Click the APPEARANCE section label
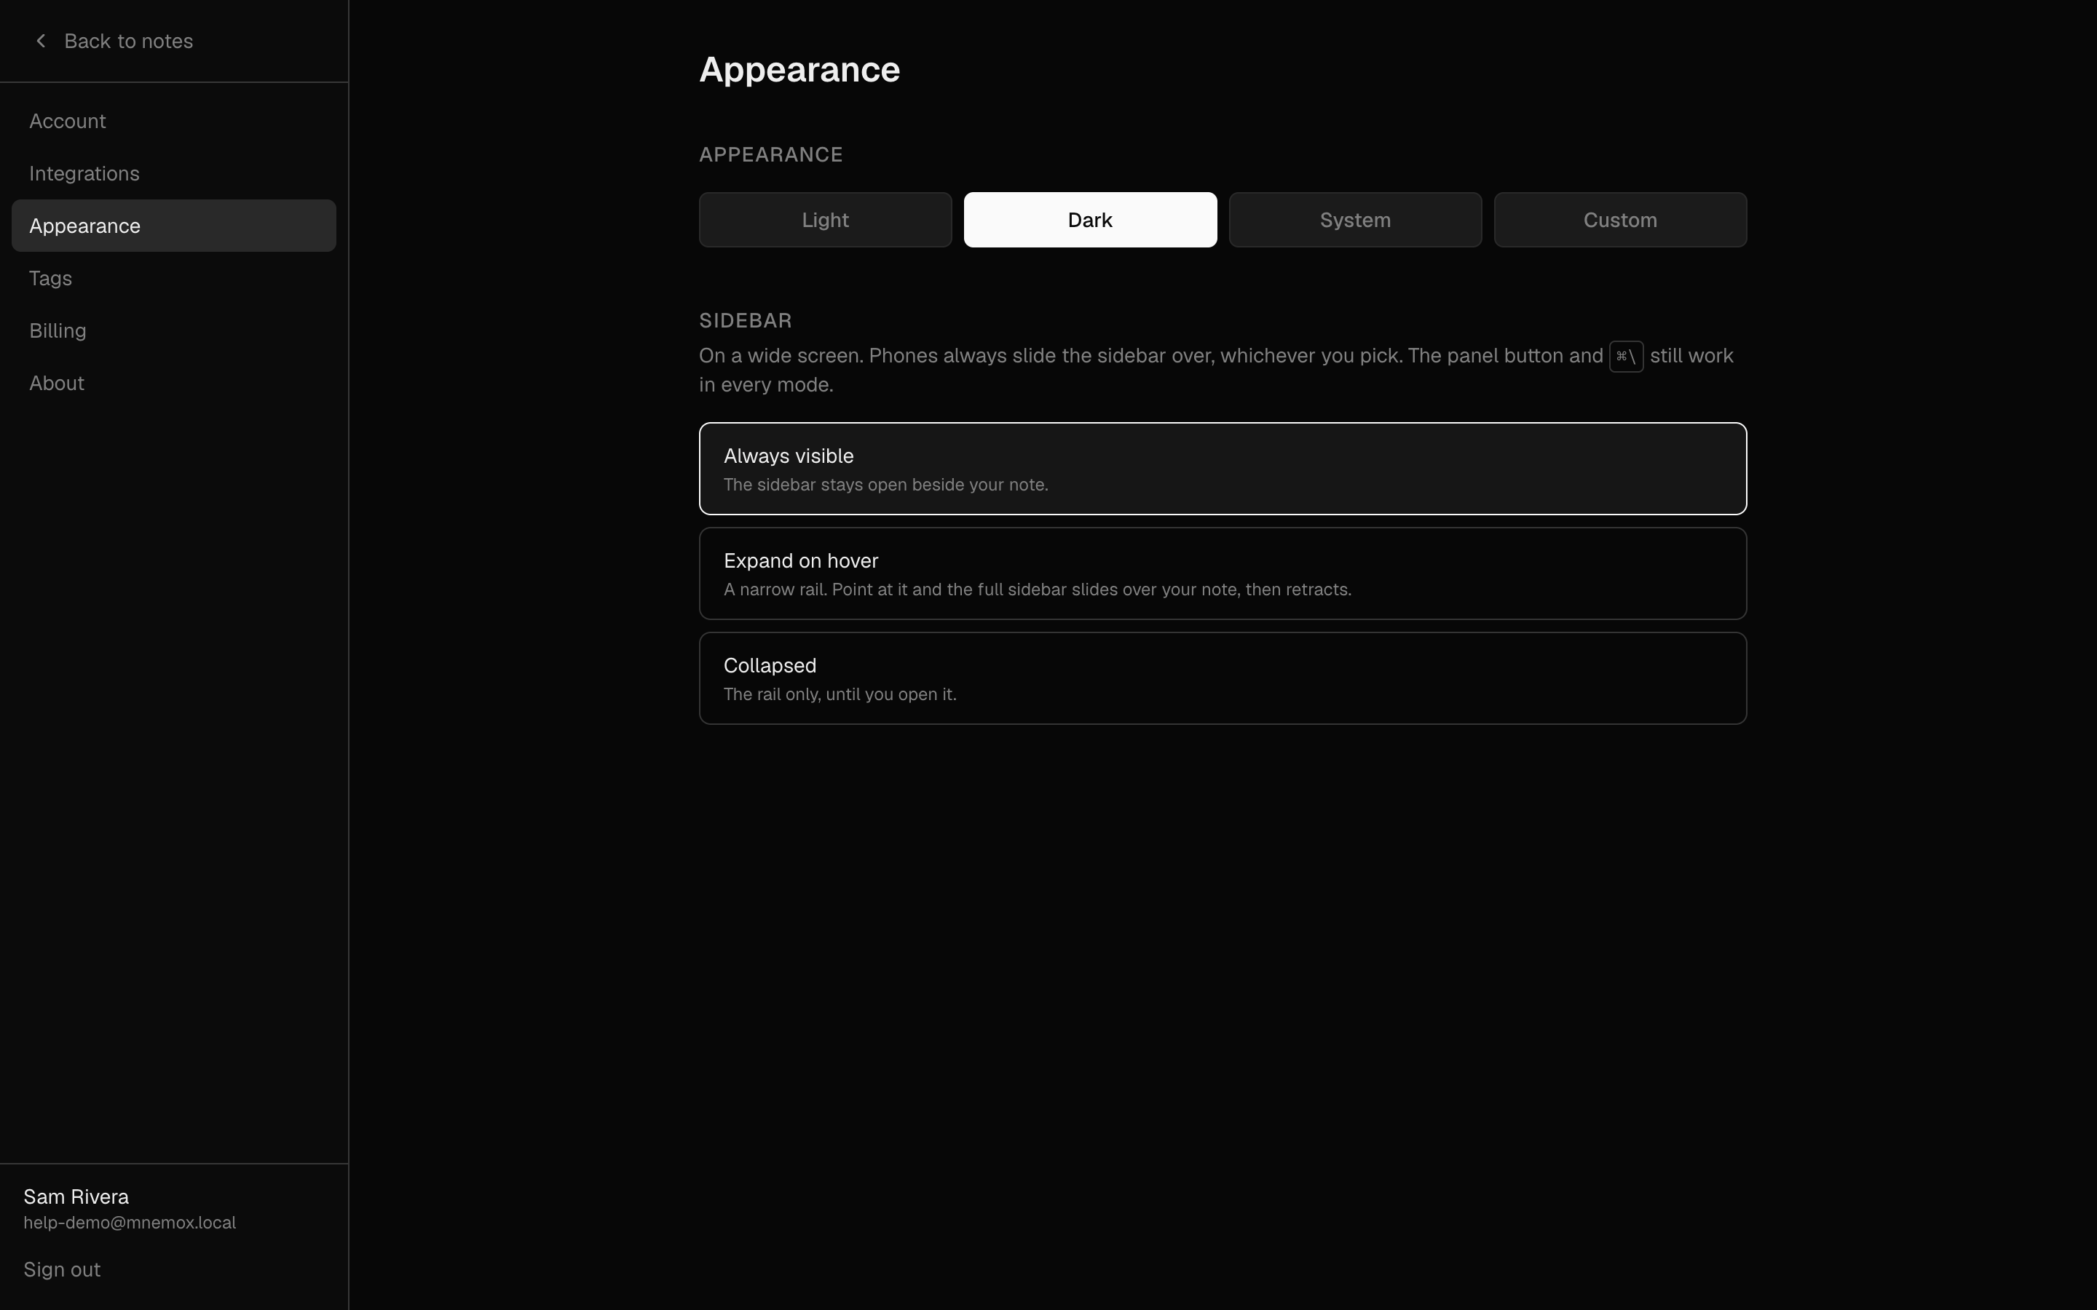This screenshot has height=1310, width=2097. point(770,154)
